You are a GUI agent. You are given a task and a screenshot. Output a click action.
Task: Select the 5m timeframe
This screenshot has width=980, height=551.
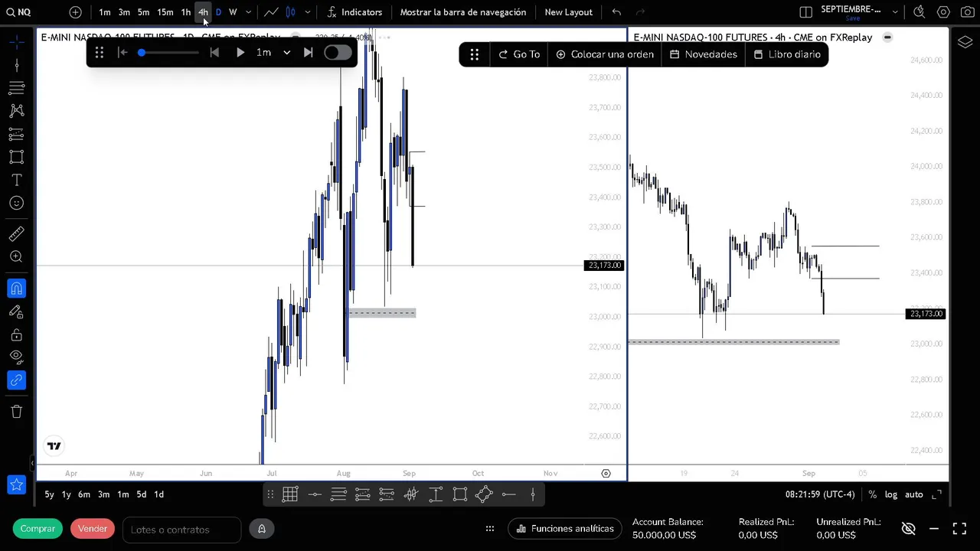[x=143, y=12]
